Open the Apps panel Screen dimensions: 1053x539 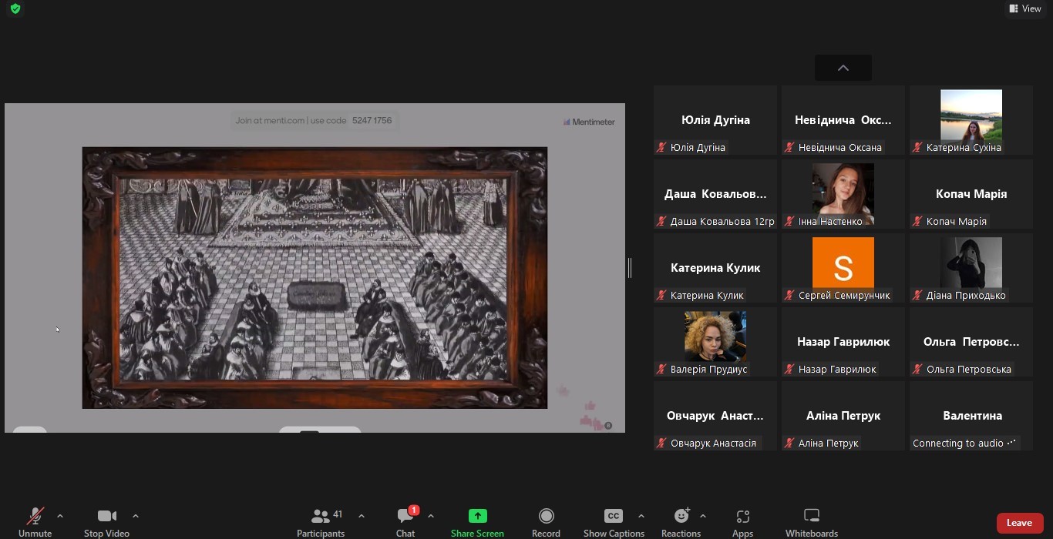tap(742, 522)
